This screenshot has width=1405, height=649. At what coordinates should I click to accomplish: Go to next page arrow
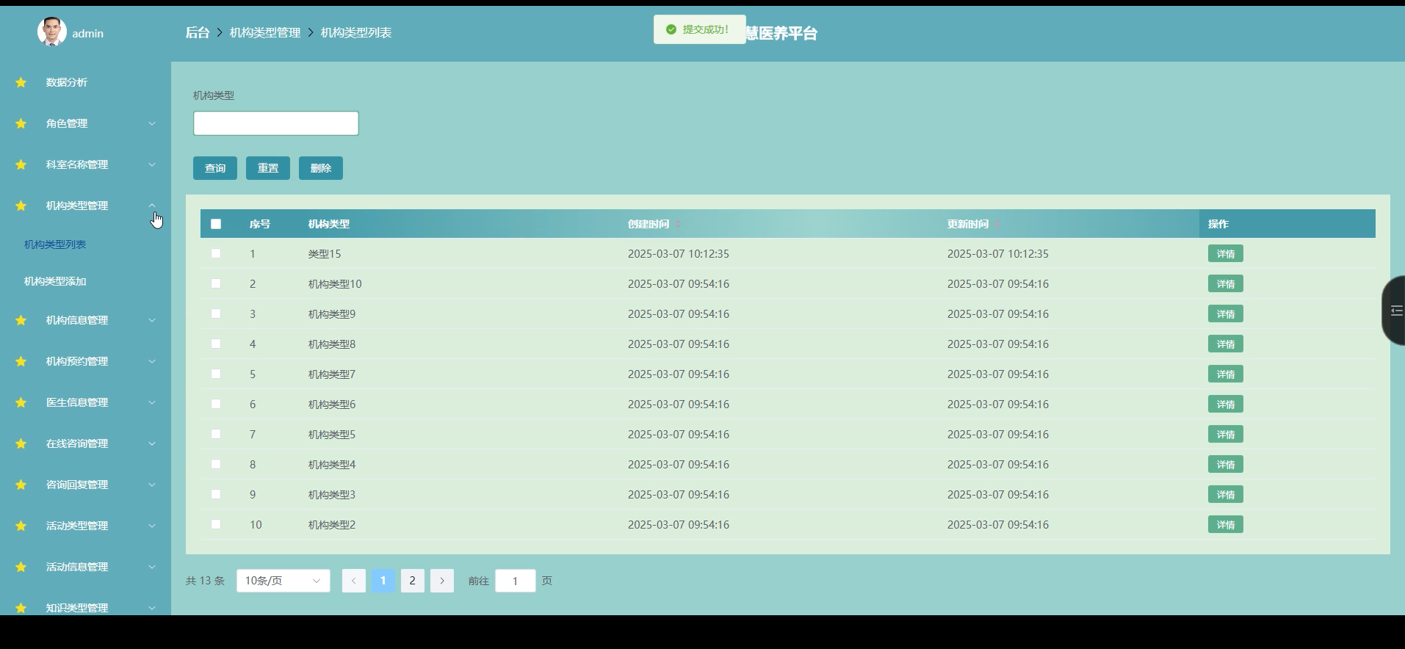click(441, 581)
